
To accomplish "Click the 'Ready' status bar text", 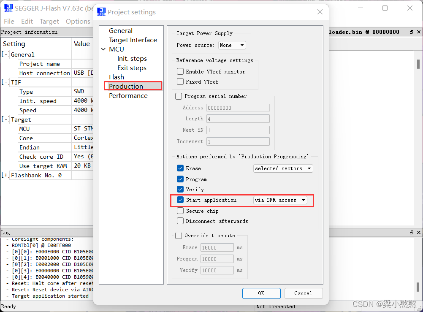I will [x=8, y=307].
